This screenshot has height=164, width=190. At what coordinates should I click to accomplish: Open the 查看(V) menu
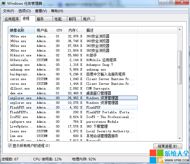[x=41, y=11]
